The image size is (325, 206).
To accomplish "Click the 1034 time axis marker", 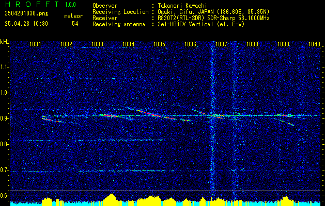I will click(x=128, y=44).
